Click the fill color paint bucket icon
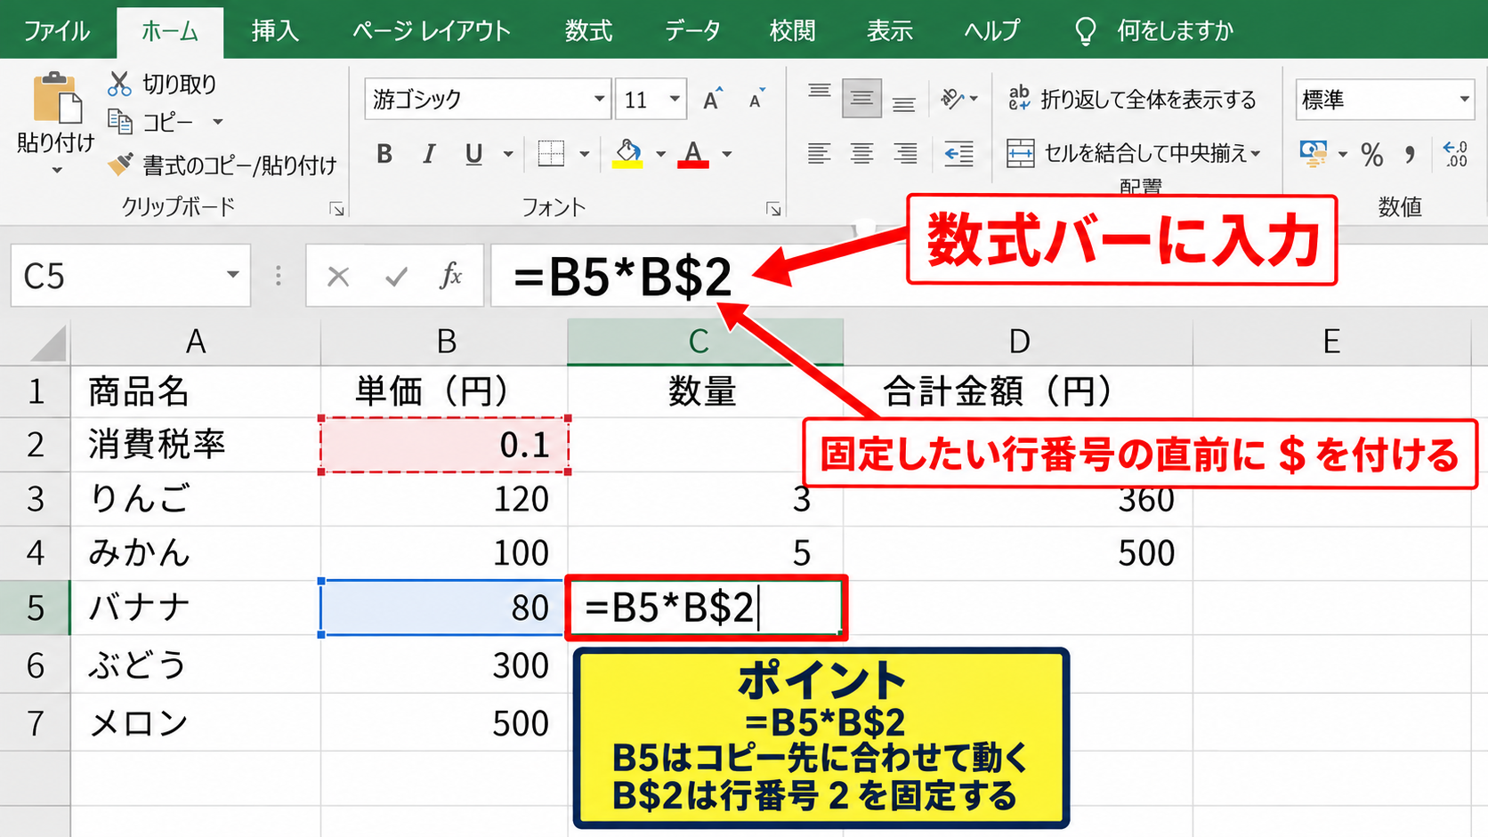 tap(627, 154)
